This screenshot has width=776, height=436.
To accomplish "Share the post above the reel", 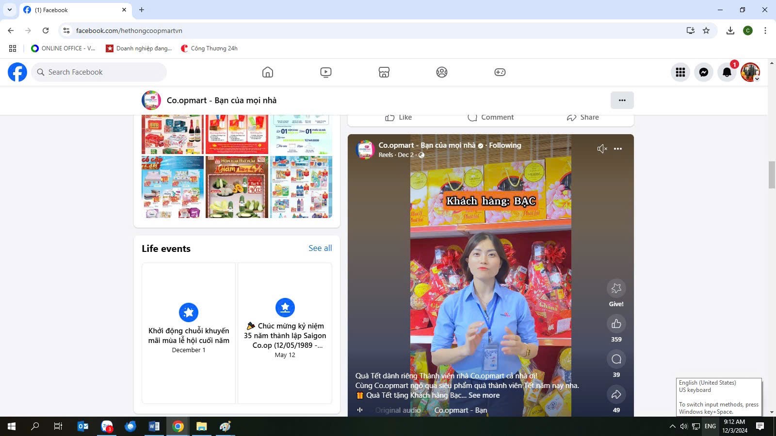I will [583, 117].
